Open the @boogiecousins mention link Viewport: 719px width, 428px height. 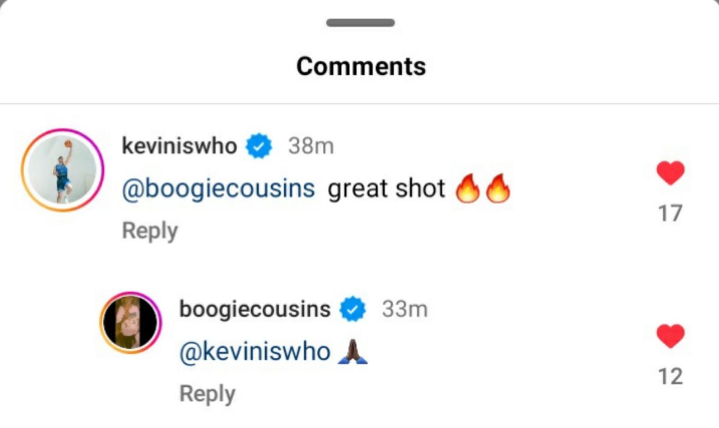[x=218, y=189]
